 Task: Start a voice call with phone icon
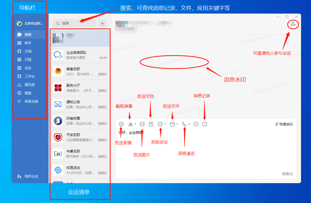click(x=184, y=124)
